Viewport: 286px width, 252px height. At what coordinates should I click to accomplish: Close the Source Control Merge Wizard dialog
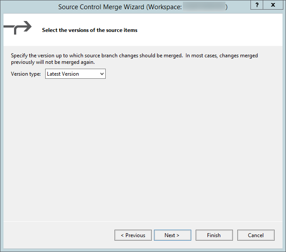pyautogui.click(x=273, y=5)
